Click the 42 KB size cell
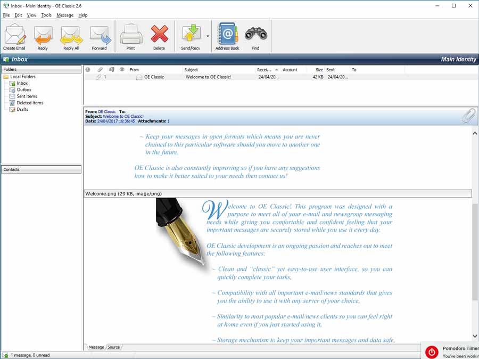Image resolution: width=479 pixels, height=359 pixels. coord(318,77)
